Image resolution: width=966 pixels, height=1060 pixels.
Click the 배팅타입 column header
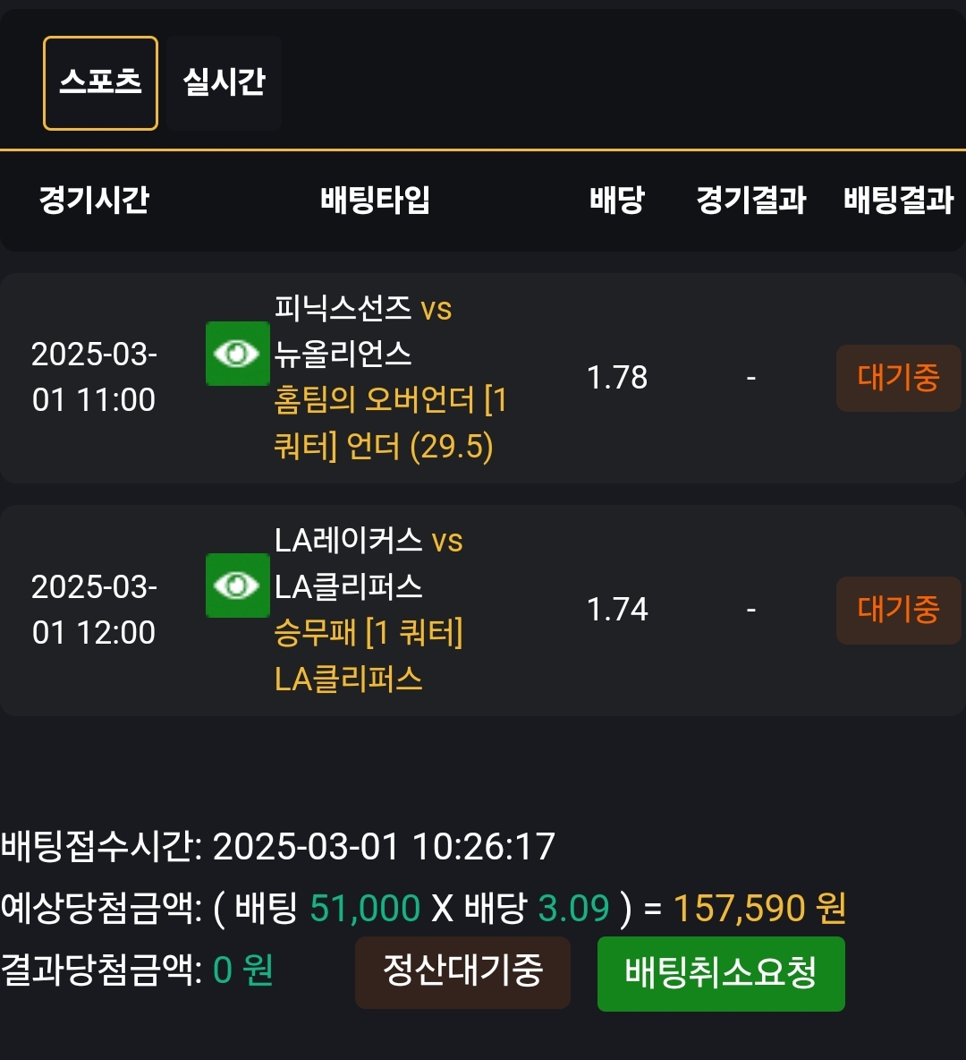click(x=376, y=200)
